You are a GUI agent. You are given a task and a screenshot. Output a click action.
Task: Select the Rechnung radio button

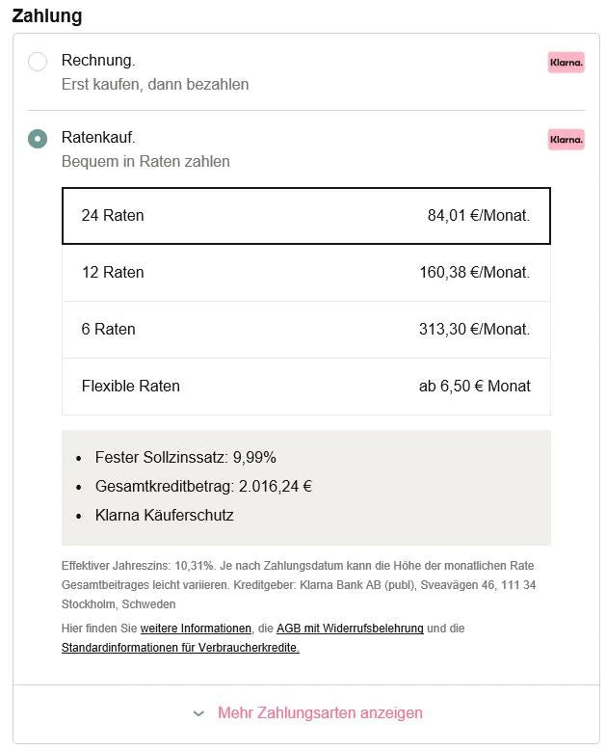point(38,62)
